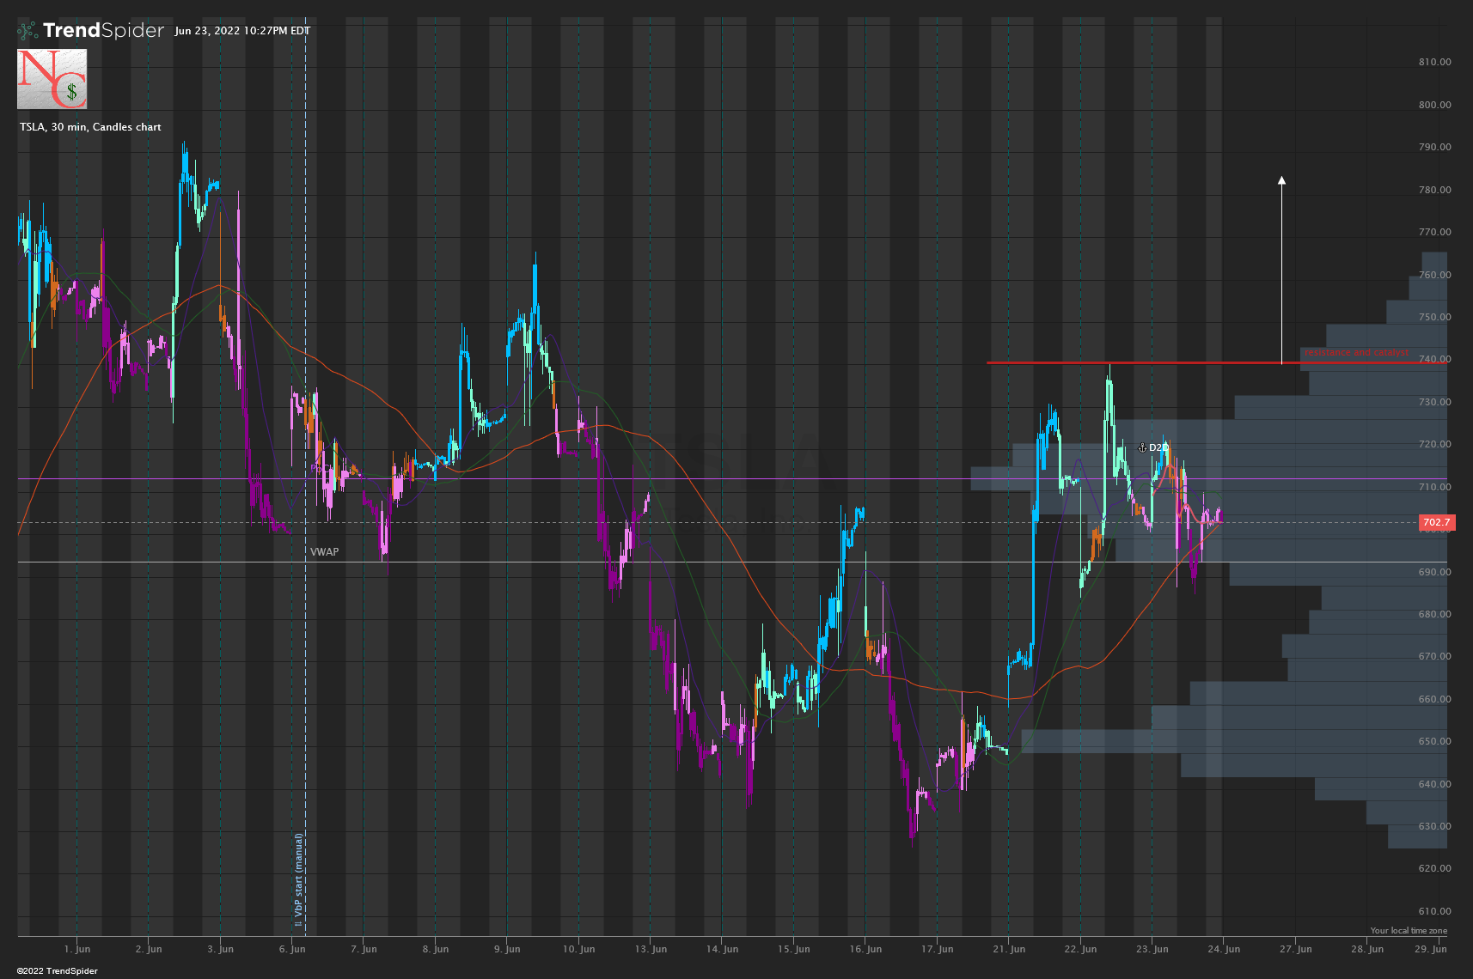Click the 800.00 price axis label
This screenshot has width=1473, height=979.
coord(1434,105)
